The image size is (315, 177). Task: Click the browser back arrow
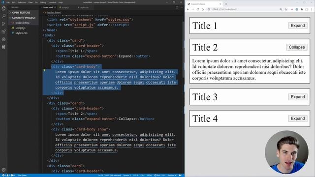188,9
